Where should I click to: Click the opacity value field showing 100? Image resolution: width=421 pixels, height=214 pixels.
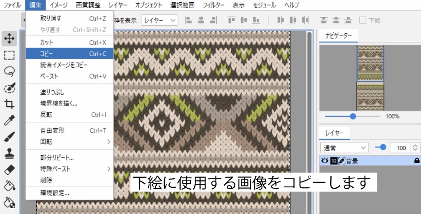[x=400, y=148]
